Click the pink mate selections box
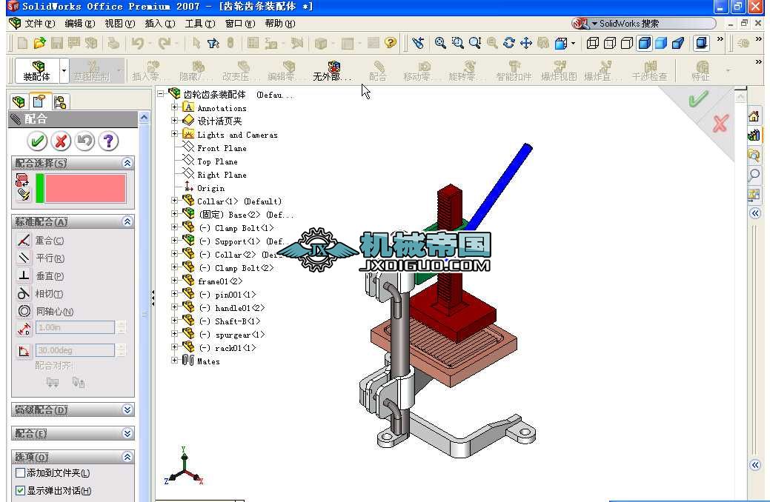Screen dimensions: 770x502 (85, 188)
